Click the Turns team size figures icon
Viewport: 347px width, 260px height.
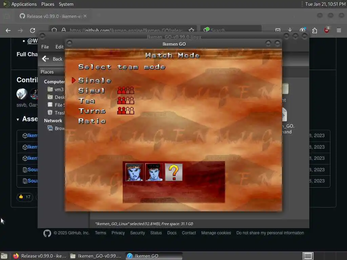(x=125, y=111)
